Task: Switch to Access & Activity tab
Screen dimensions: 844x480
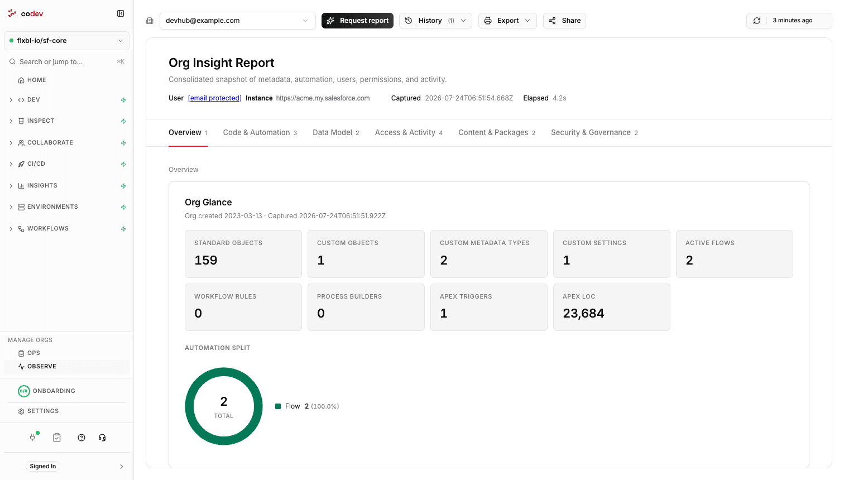Action: [409, 133]
